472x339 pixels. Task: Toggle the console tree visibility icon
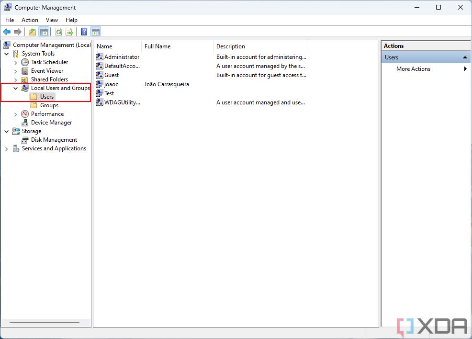coord(44,32)
